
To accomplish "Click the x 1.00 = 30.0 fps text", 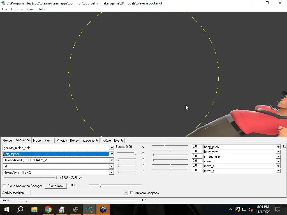I will pyautogui.click(x=70, y=177).
